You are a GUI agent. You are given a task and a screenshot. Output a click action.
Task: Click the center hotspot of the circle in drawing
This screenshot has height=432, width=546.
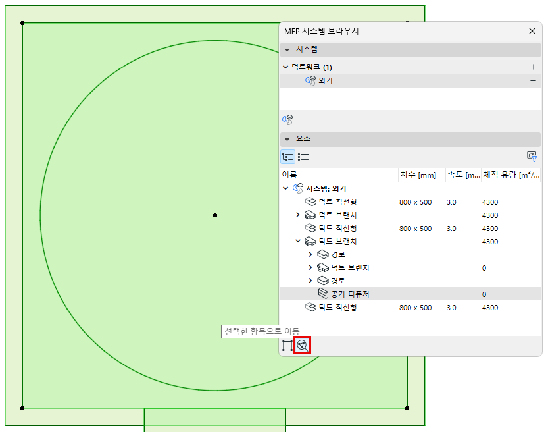[x=215, y=215]
